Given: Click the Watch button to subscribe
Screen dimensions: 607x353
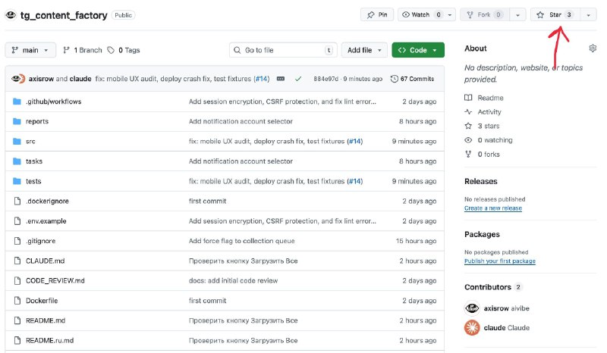Looking at the screenshot, I should pos(420,14).
